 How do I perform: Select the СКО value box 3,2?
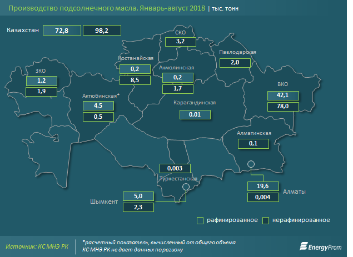point(180,41)
